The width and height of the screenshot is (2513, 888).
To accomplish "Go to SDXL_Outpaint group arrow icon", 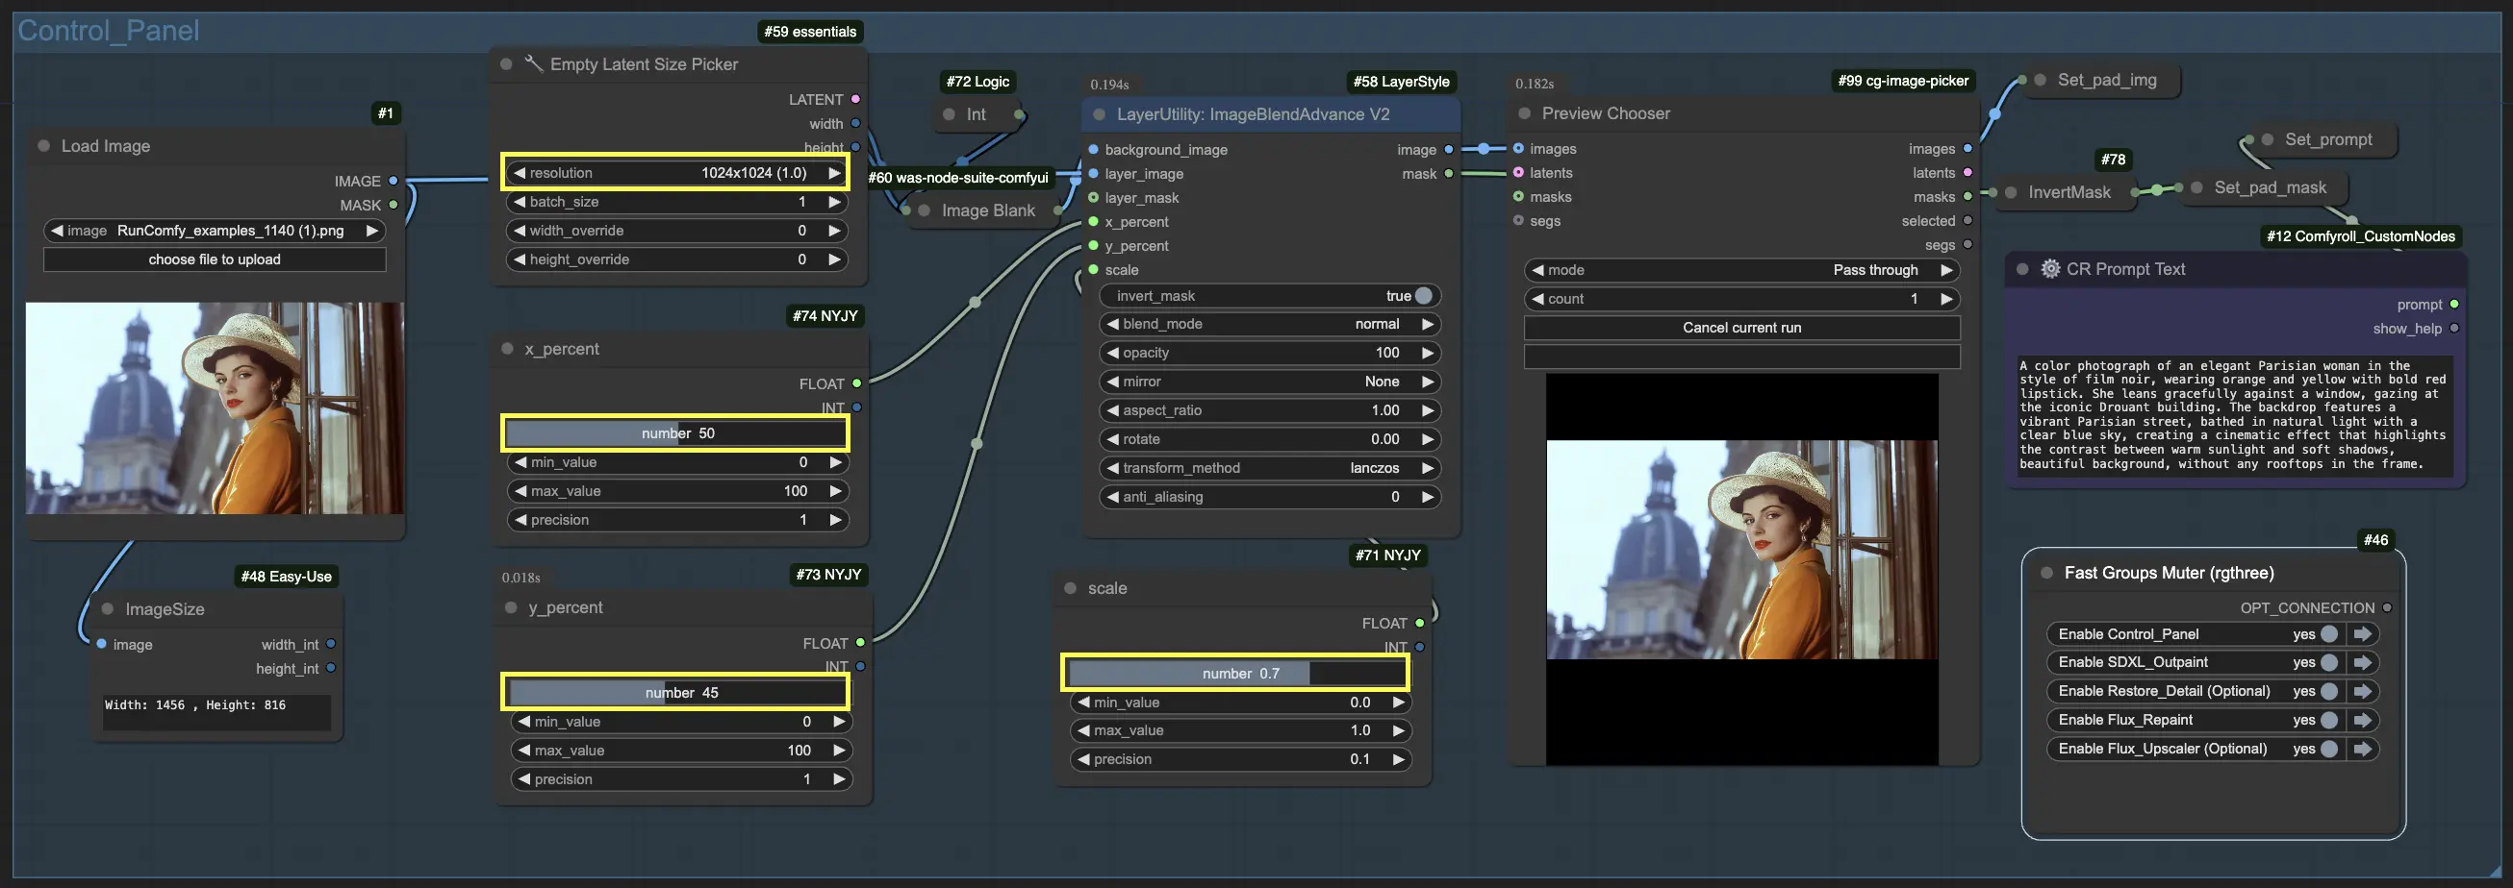I will pyautogui.click(x=2363, y=663).
